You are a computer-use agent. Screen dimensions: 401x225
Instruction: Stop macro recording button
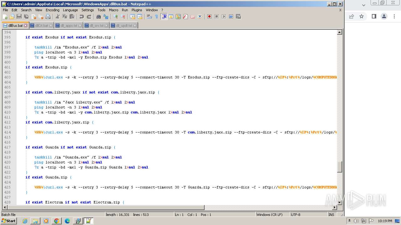(x=216, y=17)
